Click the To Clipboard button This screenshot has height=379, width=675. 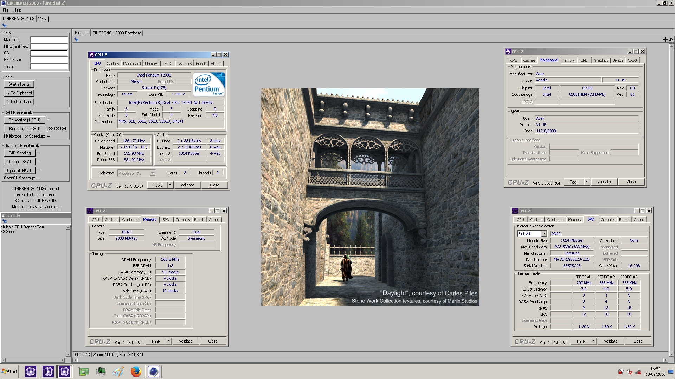click(19, 93)
